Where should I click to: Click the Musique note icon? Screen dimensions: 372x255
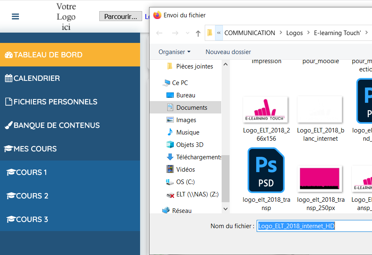170,132
